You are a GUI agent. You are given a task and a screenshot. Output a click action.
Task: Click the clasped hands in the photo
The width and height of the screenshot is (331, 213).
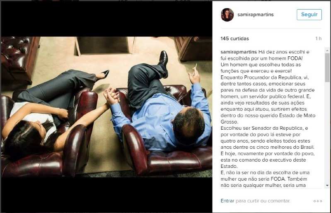point(111,95)
